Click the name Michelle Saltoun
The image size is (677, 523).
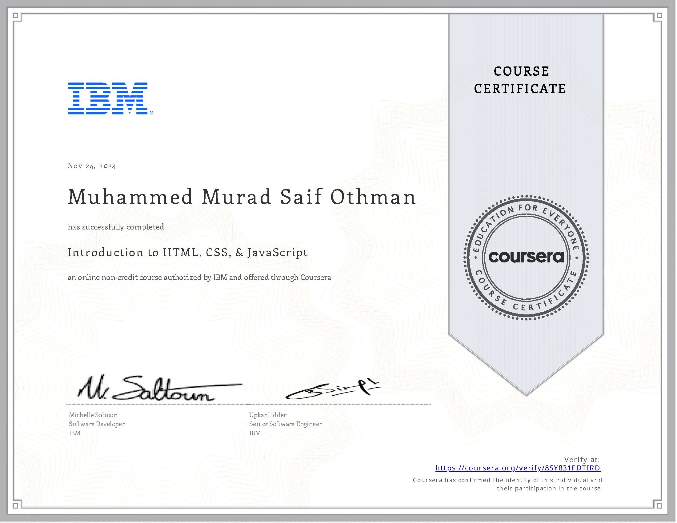pos(93,415)
